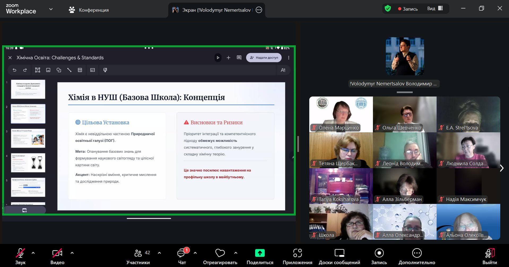Image resolution: width=509 pixels, height=267 pixels.
Task: Expand video options arrow next to Видео
Action: coord(72,253)
